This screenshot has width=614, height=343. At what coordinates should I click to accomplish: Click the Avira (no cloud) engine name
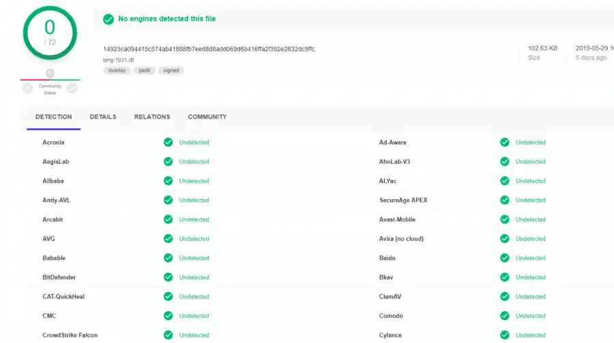tap(401, 239)
